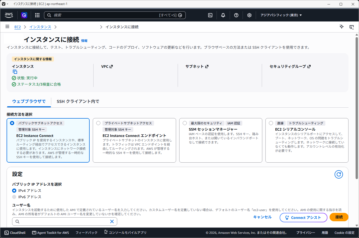Open the Amazon Q purple hexagon icon
The height and width of the screenshot is (238, 359).
(24, 15)
